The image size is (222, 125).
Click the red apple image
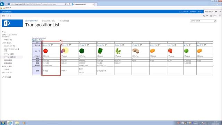(45, 51)
